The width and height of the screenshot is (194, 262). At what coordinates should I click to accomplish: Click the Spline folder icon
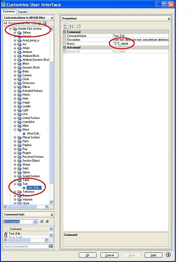[19, 172]
